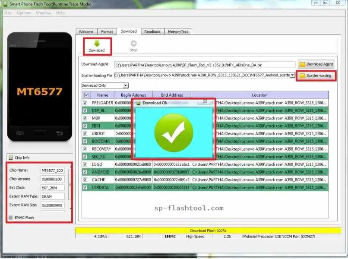Uncheck the BOOTIMG checkbox

click(85, 141)
